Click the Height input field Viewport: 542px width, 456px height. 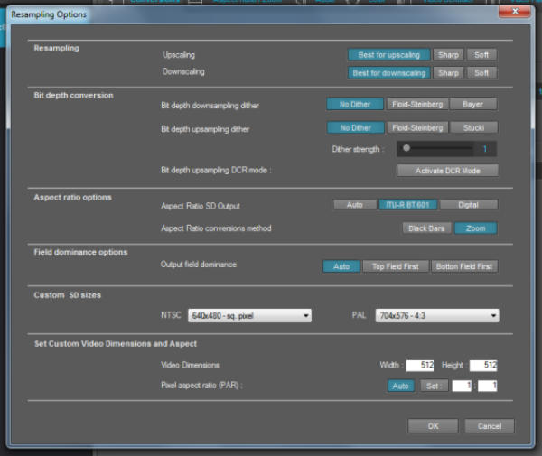(483, 366)
